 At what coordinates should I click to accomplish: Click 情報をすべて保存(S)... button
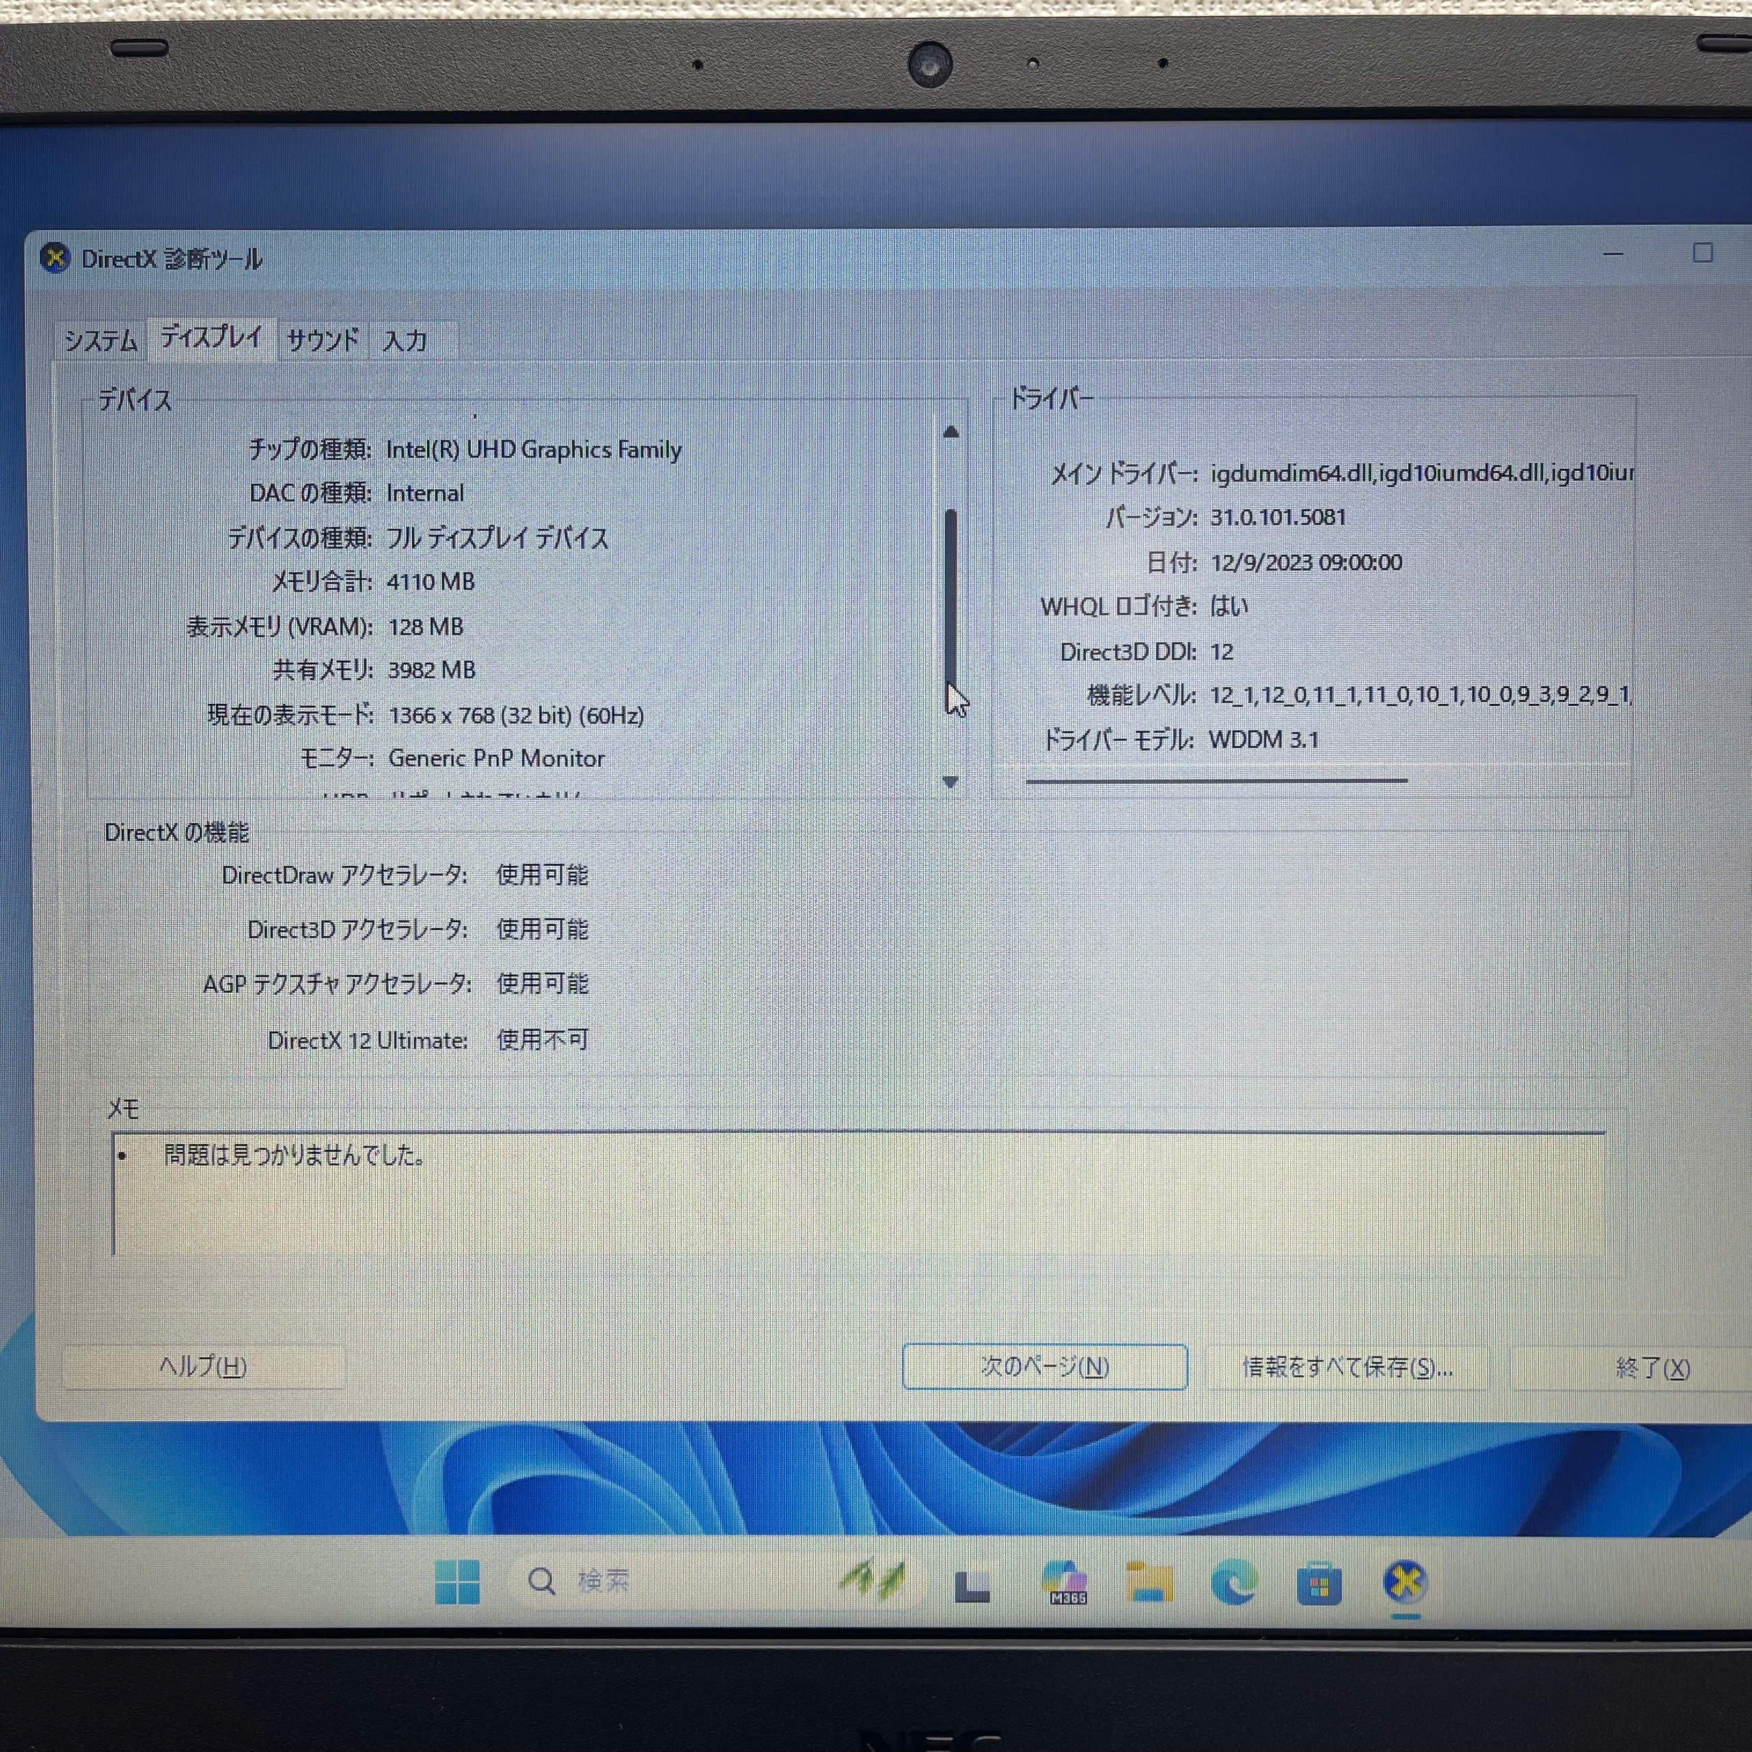tap(1347, 1367)
